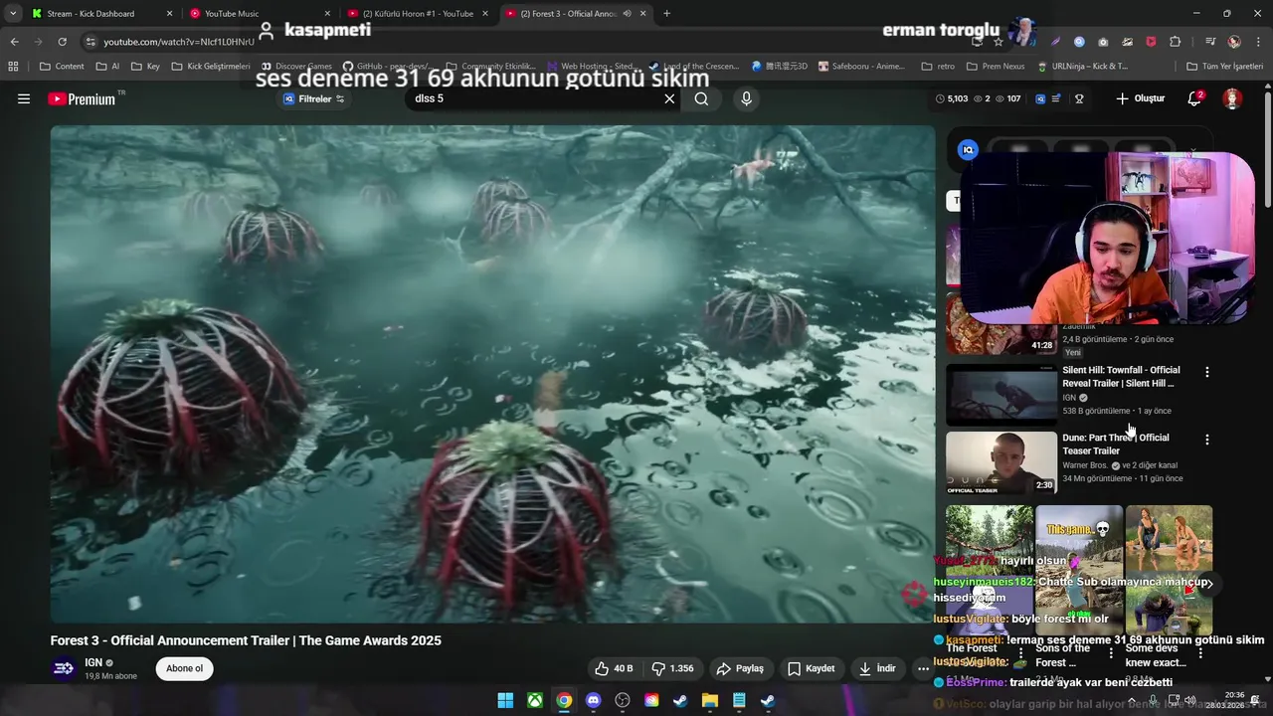Click the trophy icon in YouTube header
The width and height of the screenshot is (1273, 716).
click(1079, 98)
